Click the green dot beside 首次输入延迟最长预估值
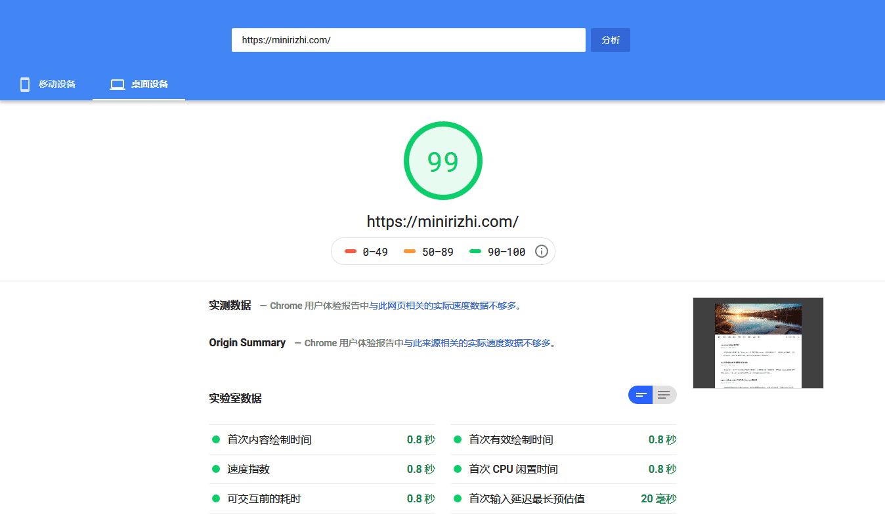The height and width of the screenshot is (524, 885). click(x=458, y=498)
